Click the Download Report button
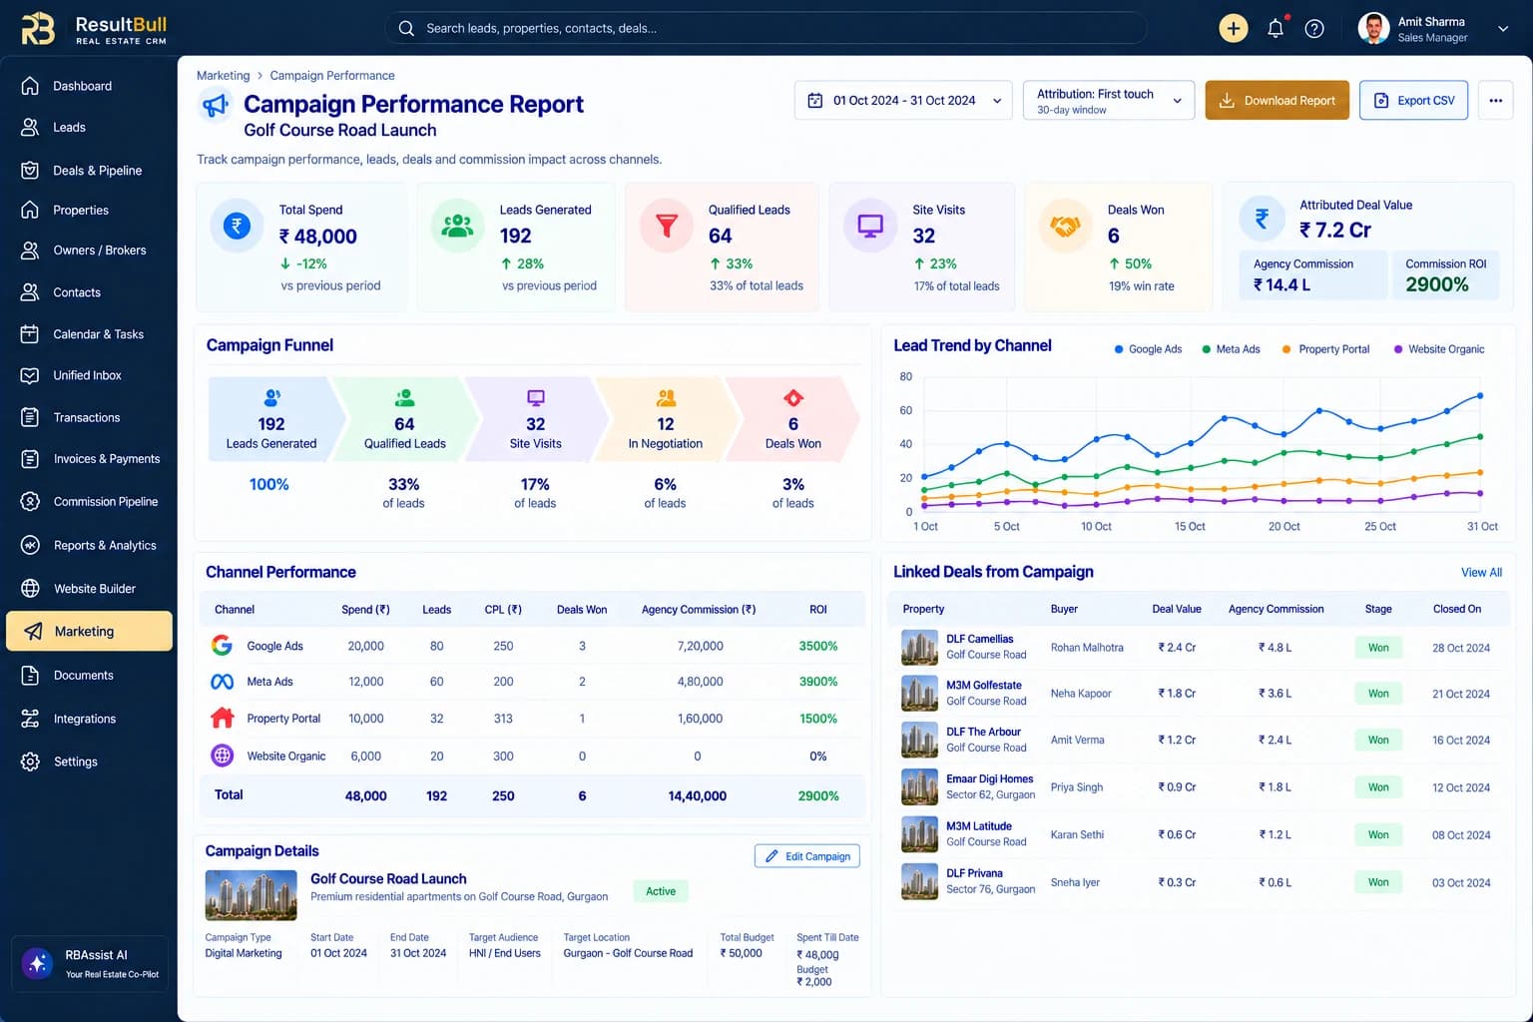This screenshot has width=1533, height=1022. (1277, 100)
